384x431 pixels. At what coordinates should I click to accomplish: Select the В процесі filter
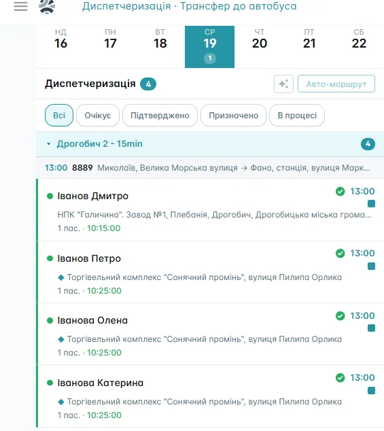click(x=297, y=115)
